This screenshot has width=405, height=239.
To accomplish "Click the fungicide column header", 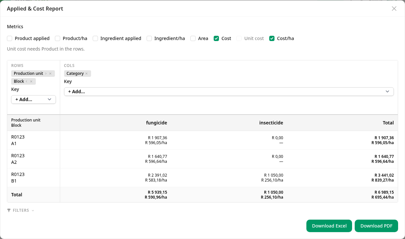I will click(x=156, y=123).
